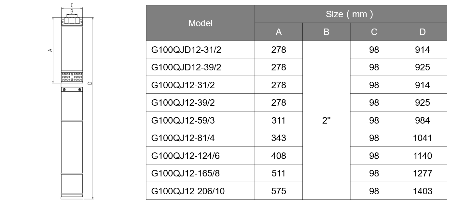Click the value 575 in column A
This screenshot has width=473, height=204.
[279, 191]
